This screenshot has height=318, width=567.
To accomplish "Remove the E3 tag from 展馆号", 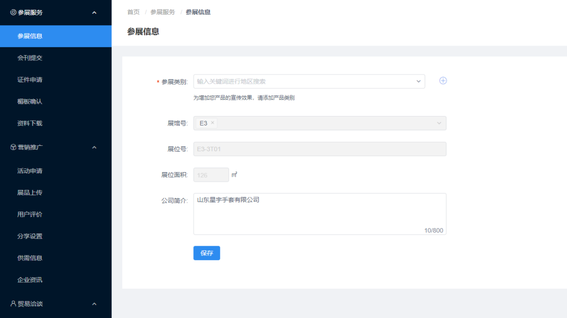I will click(x=213, y=123).
